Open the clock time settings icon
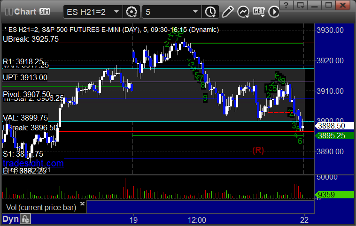The image size is (356, 226). click(x=210, y=12)
